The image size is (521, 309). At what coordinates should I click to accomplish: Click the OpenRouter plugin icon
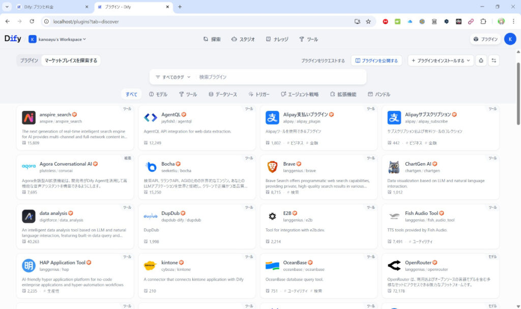click(x=394, y=265)
